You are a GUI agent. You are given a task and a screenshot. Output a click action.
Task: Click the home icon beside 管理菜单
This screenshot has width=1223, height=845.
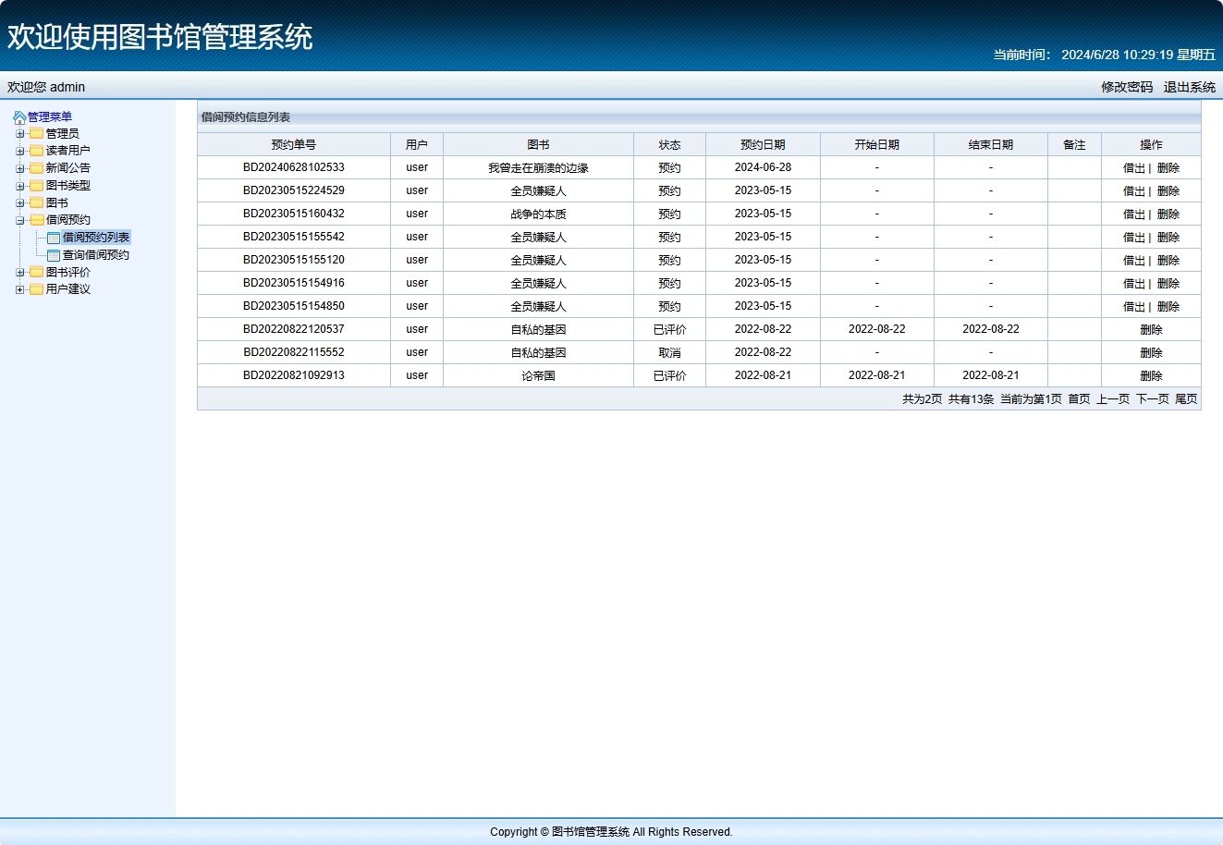coord(19,117)
